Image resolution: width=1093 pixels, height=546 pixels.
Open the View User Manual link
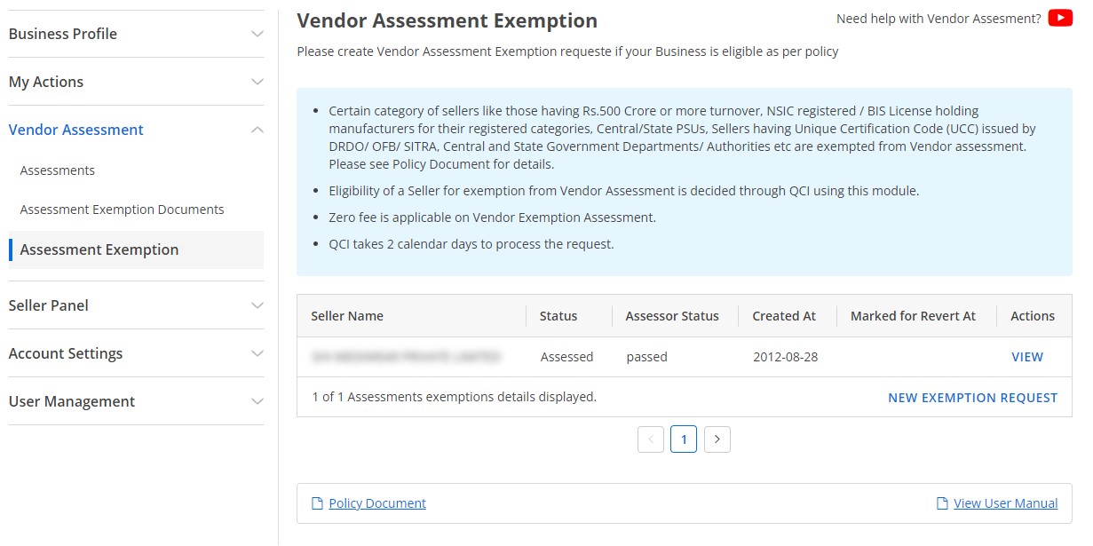(1007, 503)
